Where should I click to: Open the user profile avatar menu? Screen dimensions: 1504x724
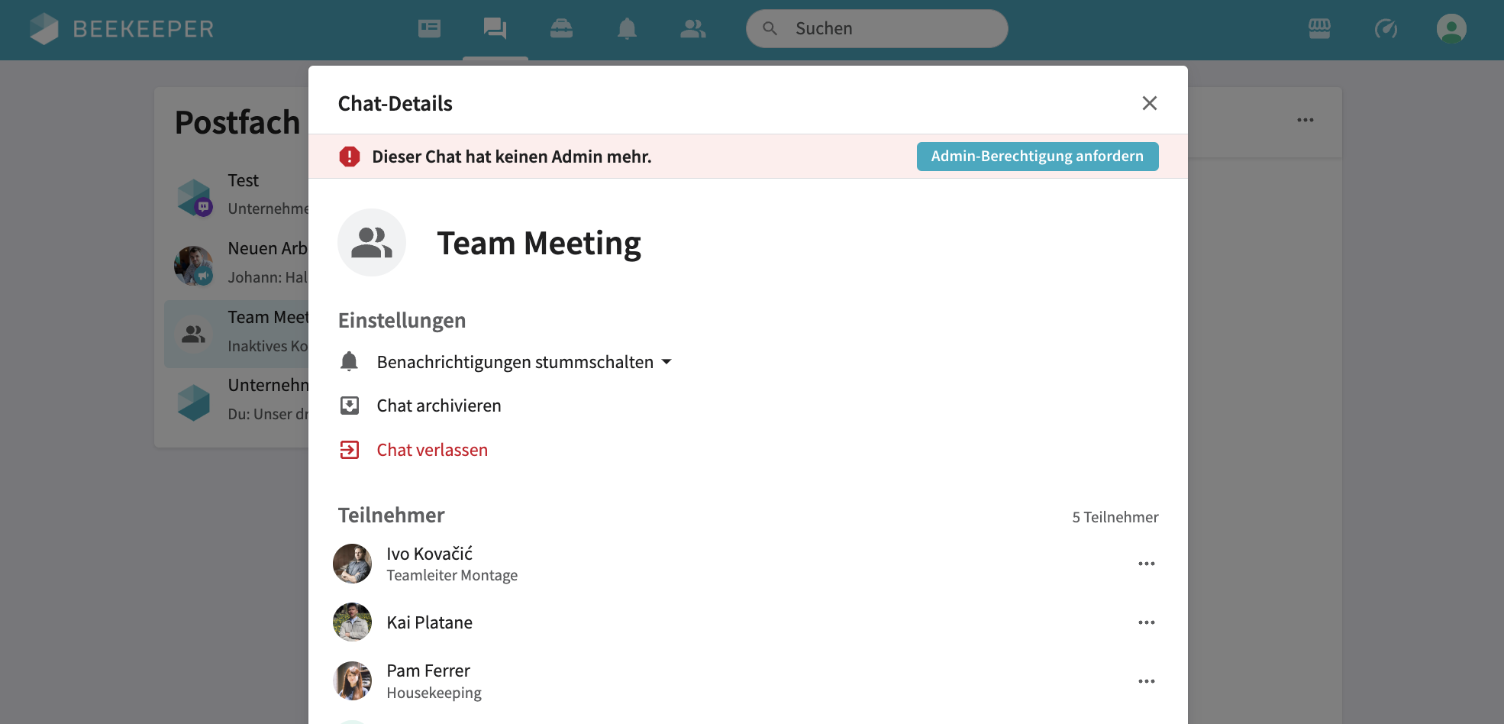(x=1451, y=29)
